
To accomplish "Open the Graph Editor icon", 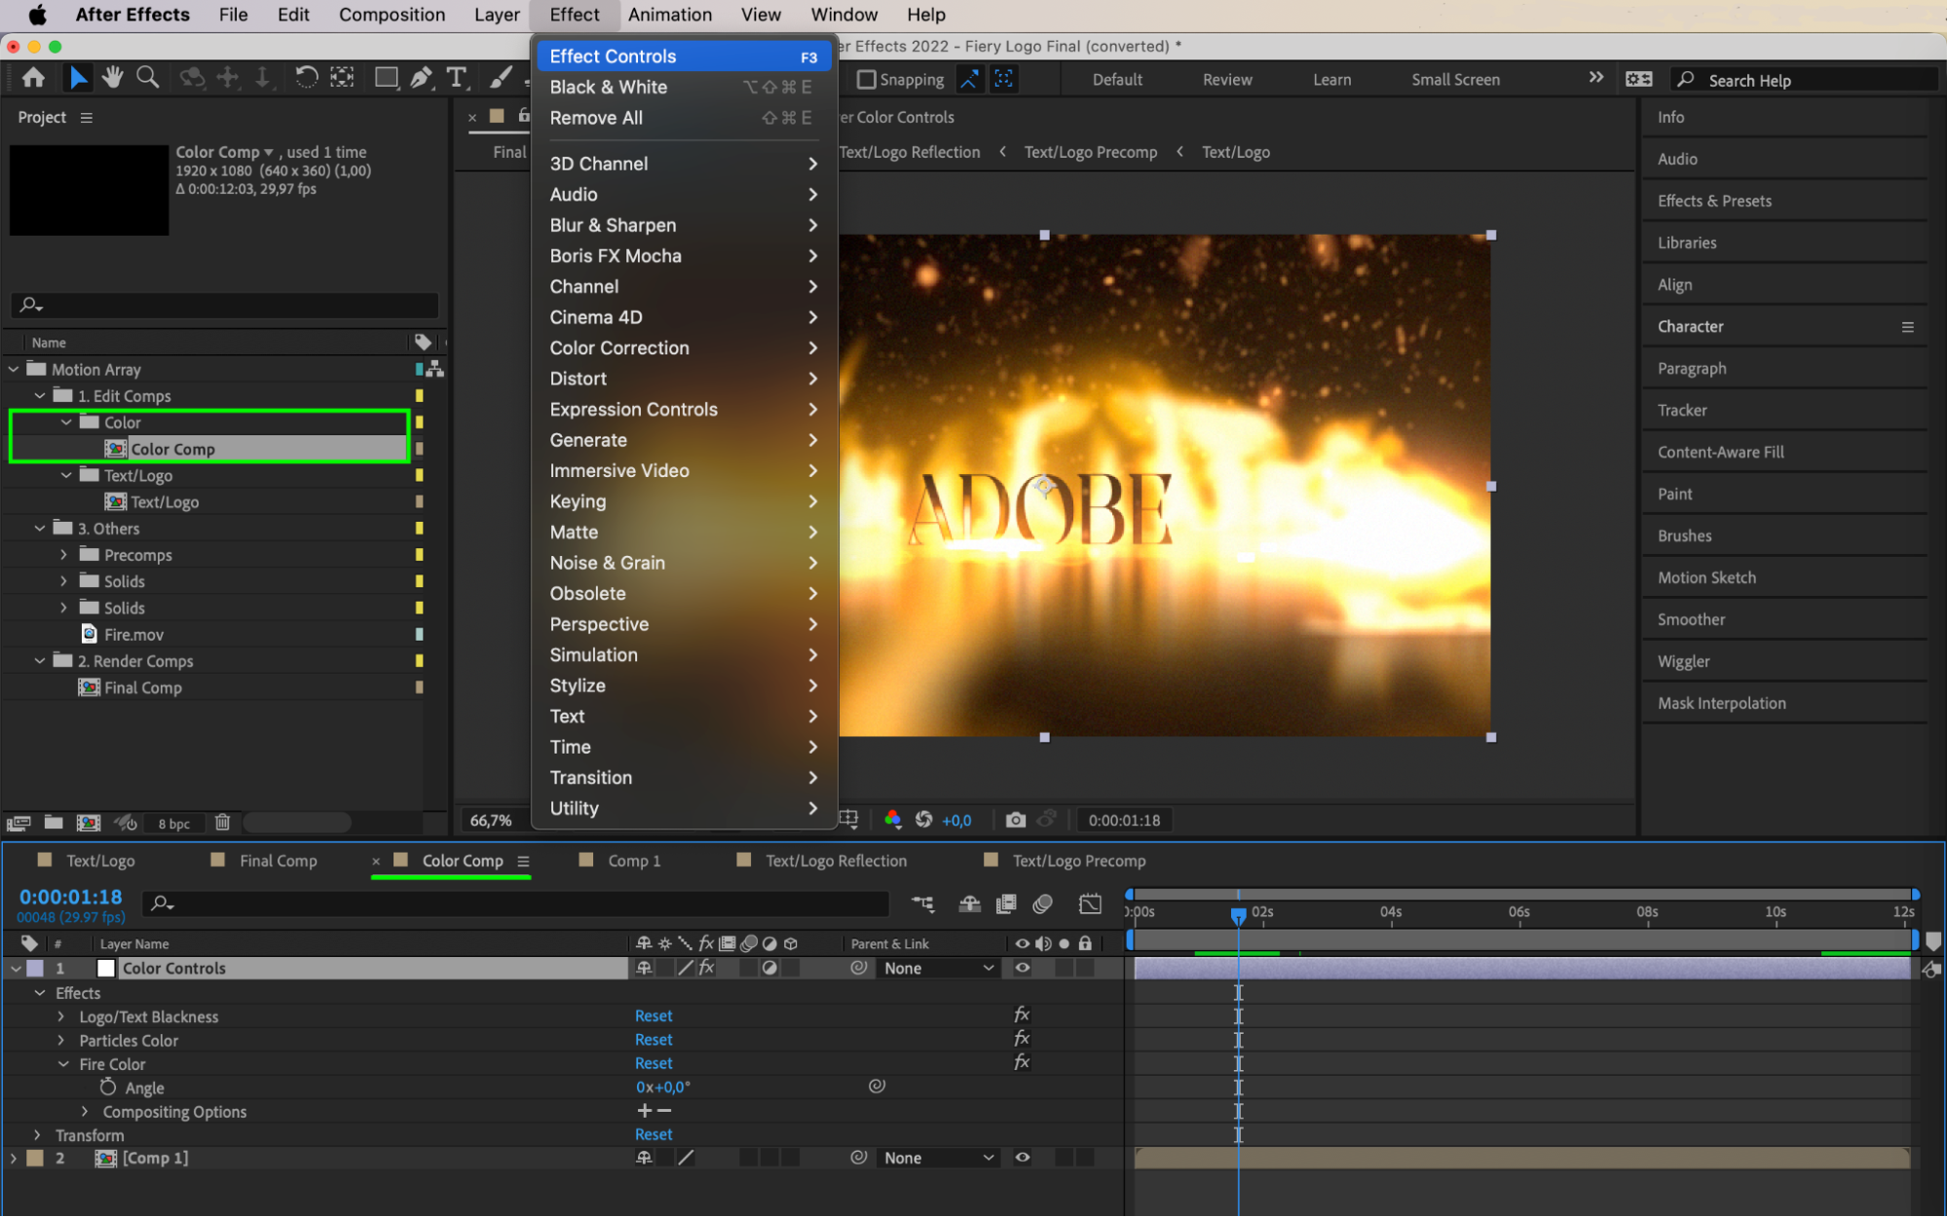I will [x=1090, y=904].
